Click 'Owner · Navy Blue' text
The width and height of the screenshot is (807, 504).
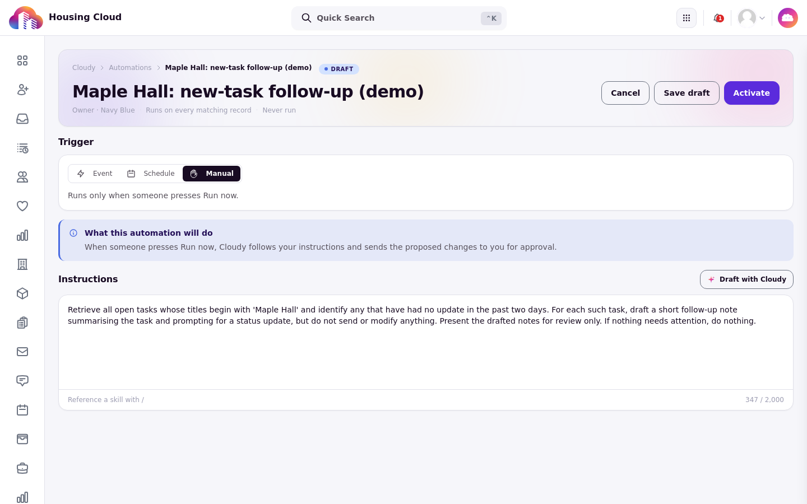[x=104, y=110]
